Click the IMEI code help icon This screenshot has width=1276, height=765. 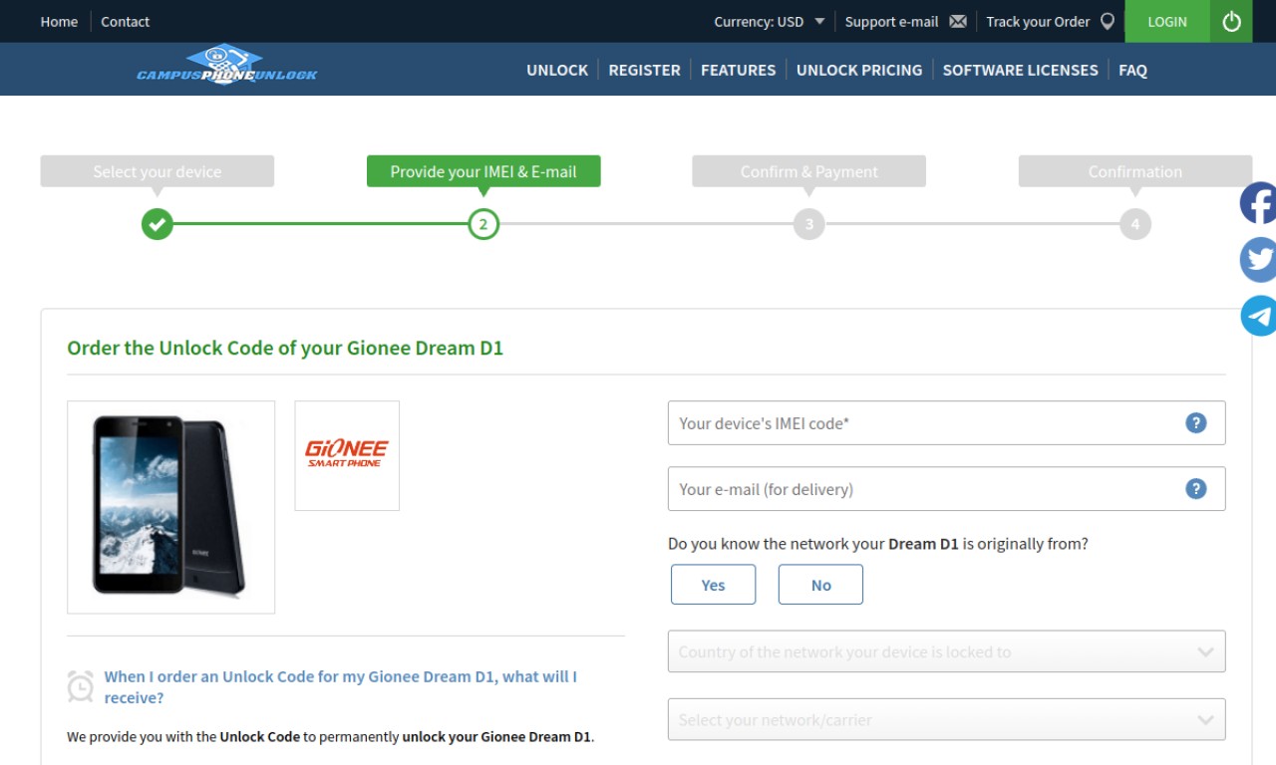tap(1195, 423)
